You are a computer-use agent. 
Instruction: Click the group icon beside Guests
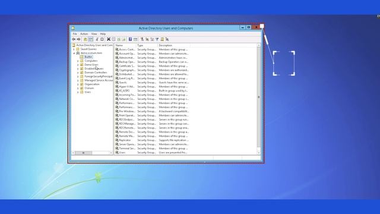pos(117,82)
